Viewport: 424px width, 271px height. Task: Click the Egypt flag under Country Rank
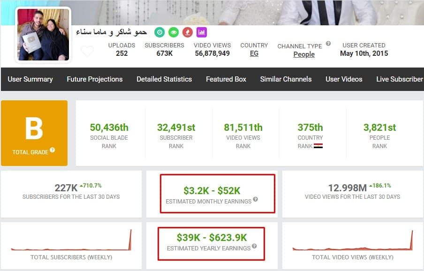318,146
